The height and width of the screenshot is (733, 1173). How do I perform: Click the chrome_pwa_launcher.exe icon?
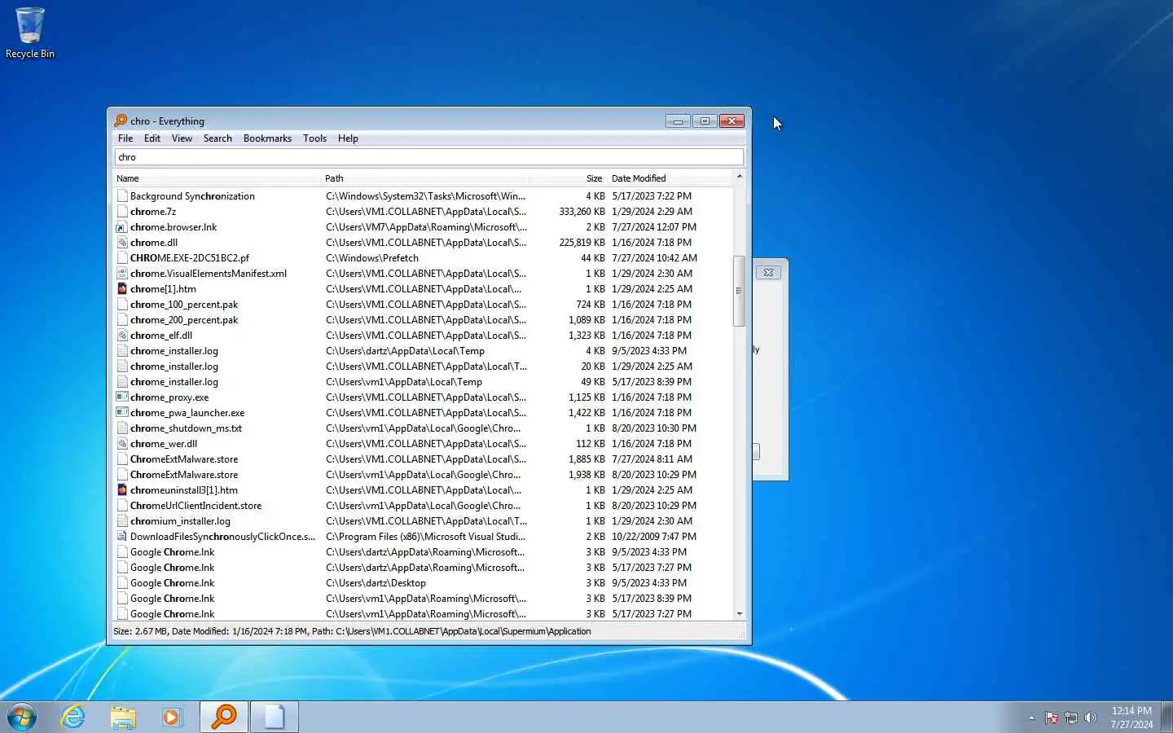(122, 413)
